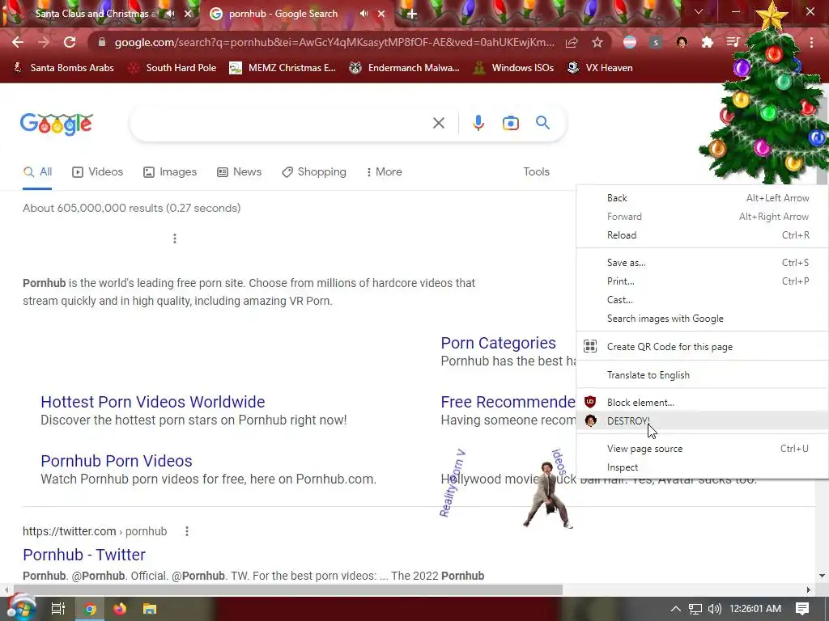Mute the Google Search tab audio

pyautogui.click(x=364, y=14)
